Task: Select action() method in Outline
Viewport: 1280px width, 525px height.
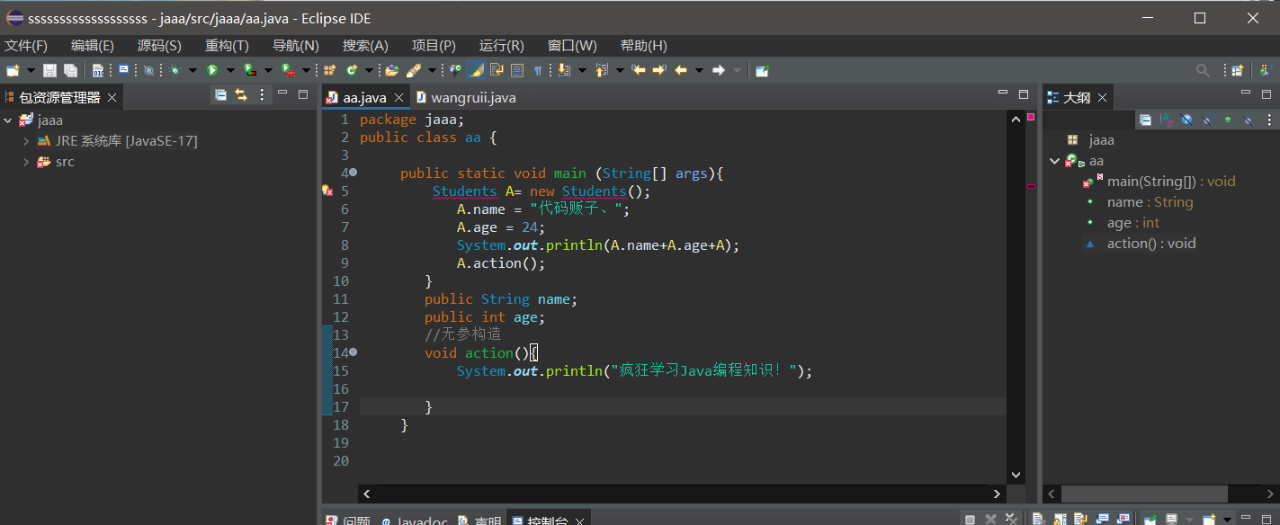Action: coord(1150,244)
